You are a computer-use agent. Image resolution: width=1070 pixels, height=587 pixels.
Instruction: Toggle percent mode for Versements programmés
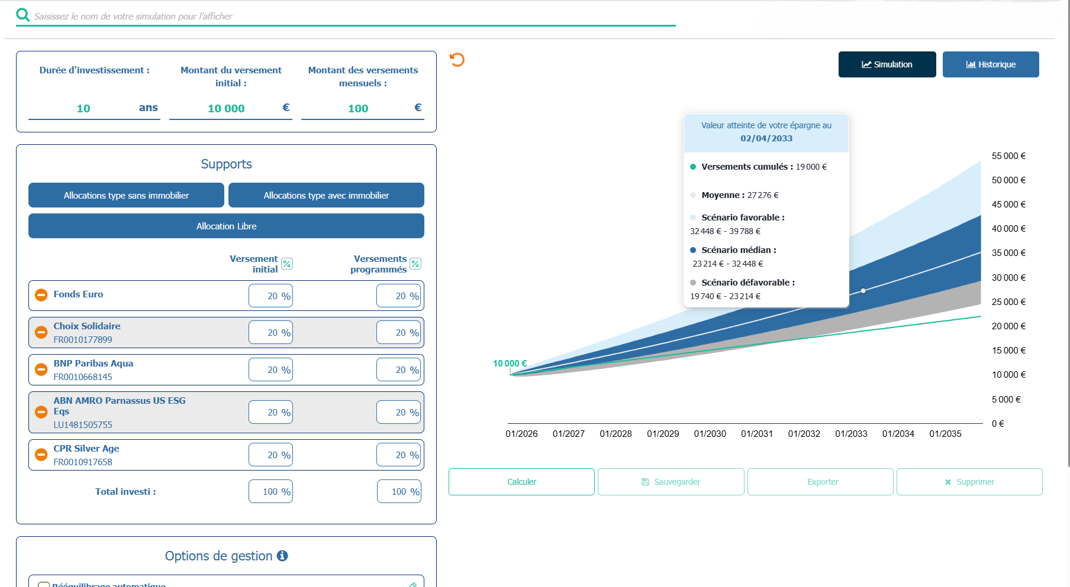[415, 264]
